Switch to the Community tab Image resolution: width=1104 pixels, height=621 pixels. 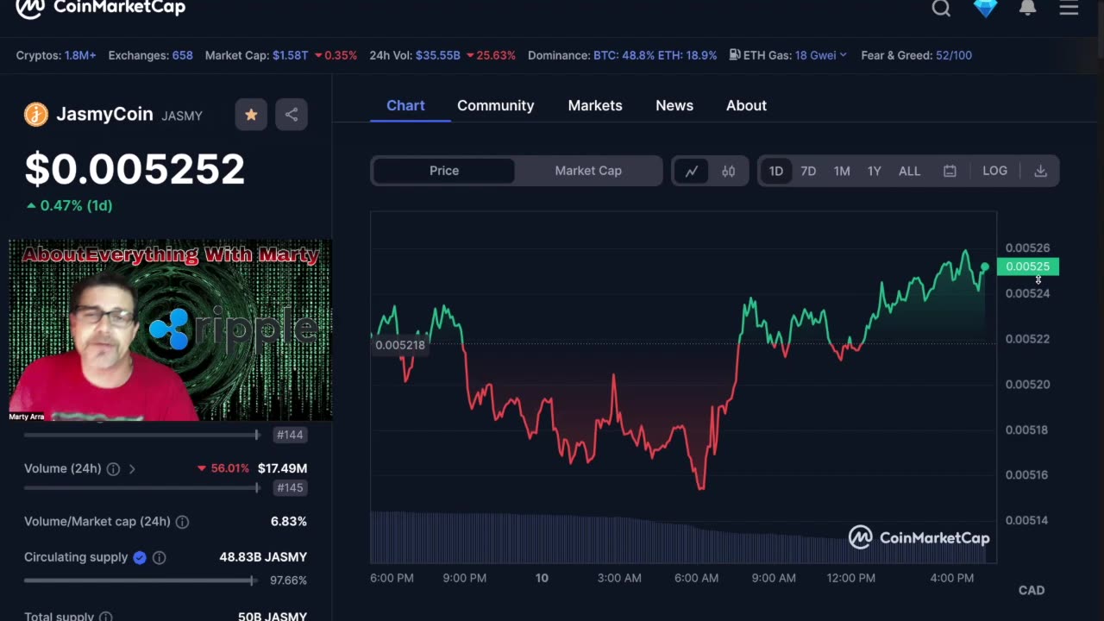pyautogui.click(x=496, y=105)
